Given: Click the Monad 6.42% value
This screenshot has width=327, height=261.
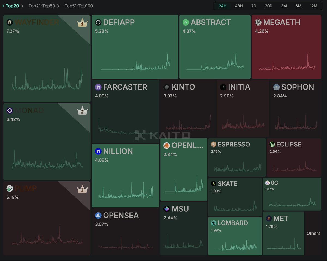Looking at the screenshot, I should point(13,119).
